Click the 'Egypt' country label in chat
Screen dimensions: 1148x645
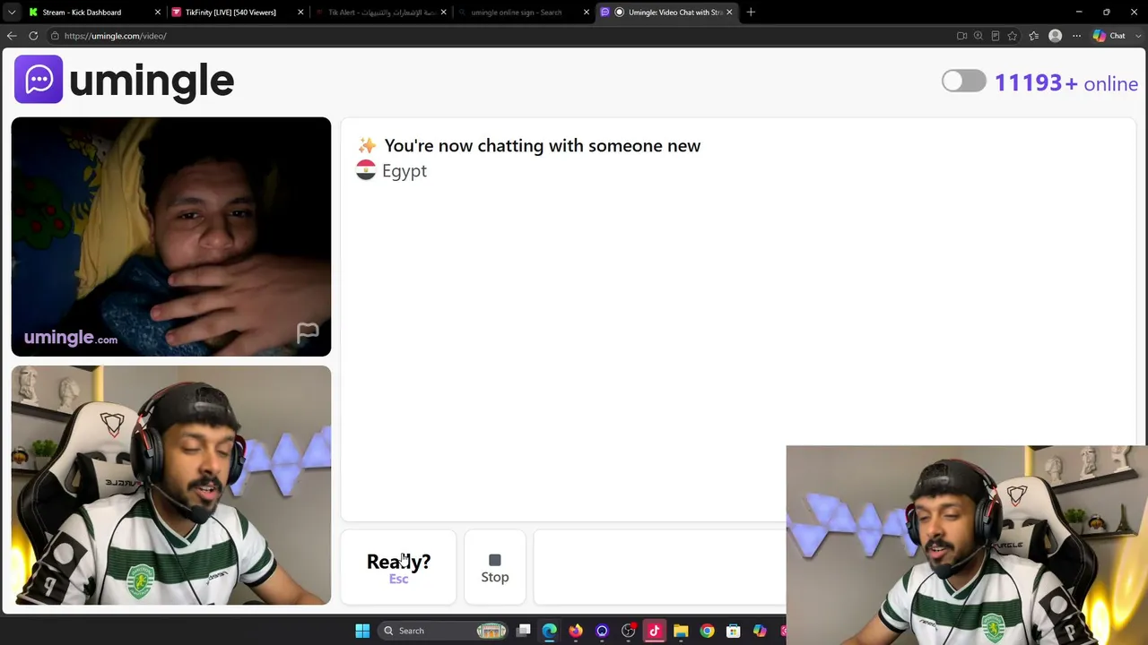404,171
